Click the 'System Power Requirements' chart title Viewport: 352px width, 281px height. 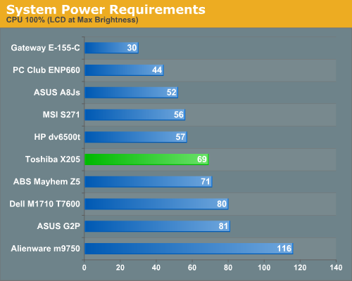[x=106, y=10]
